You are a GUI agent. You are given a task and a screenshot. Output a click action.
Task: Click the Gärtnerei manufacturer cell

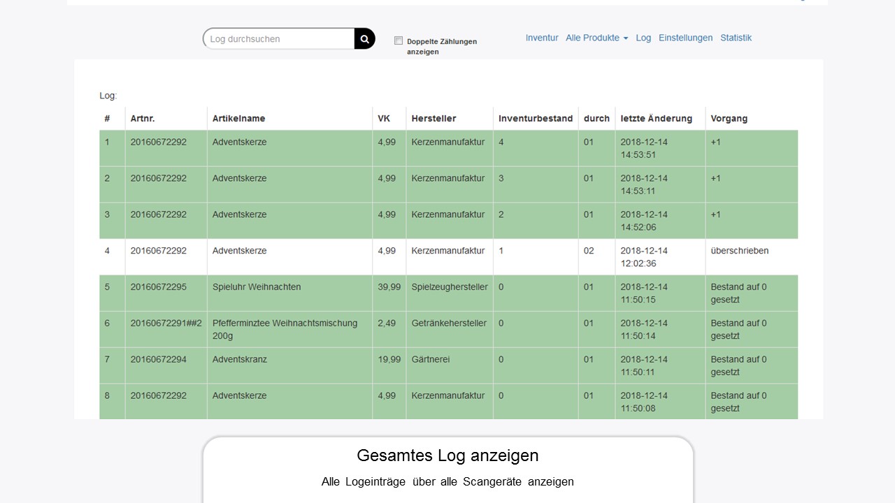pos(430,360)
